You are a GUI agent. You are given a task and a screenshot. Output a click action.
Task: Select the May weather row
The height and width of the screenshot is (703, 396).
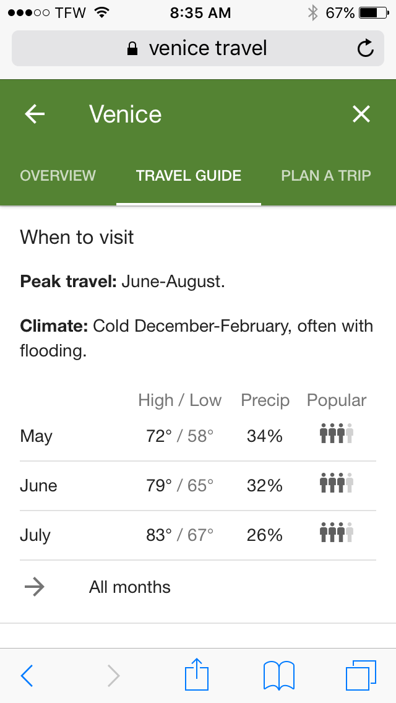click(x=198, y=436)
